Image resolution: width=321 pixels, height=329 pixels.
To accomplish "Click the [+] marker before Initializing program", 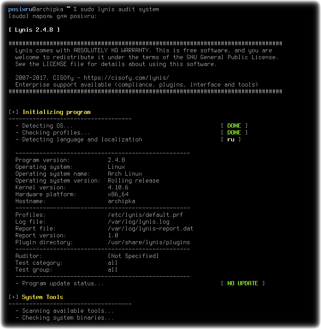I will tap(13, 112).
